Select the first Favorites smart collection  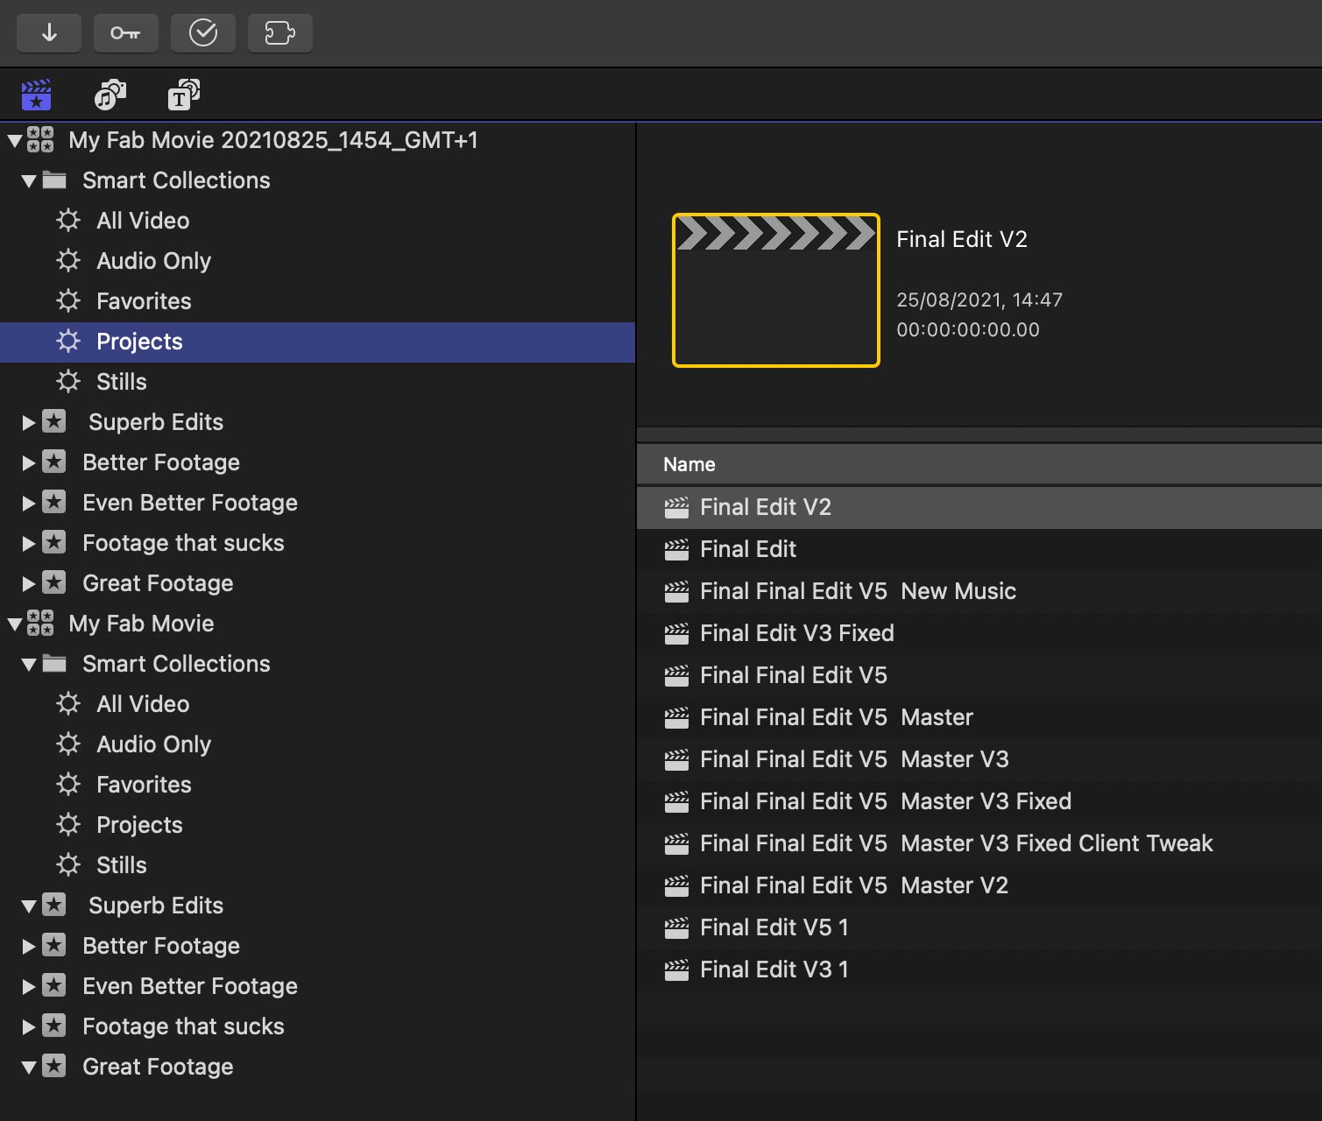pos(317,301)
